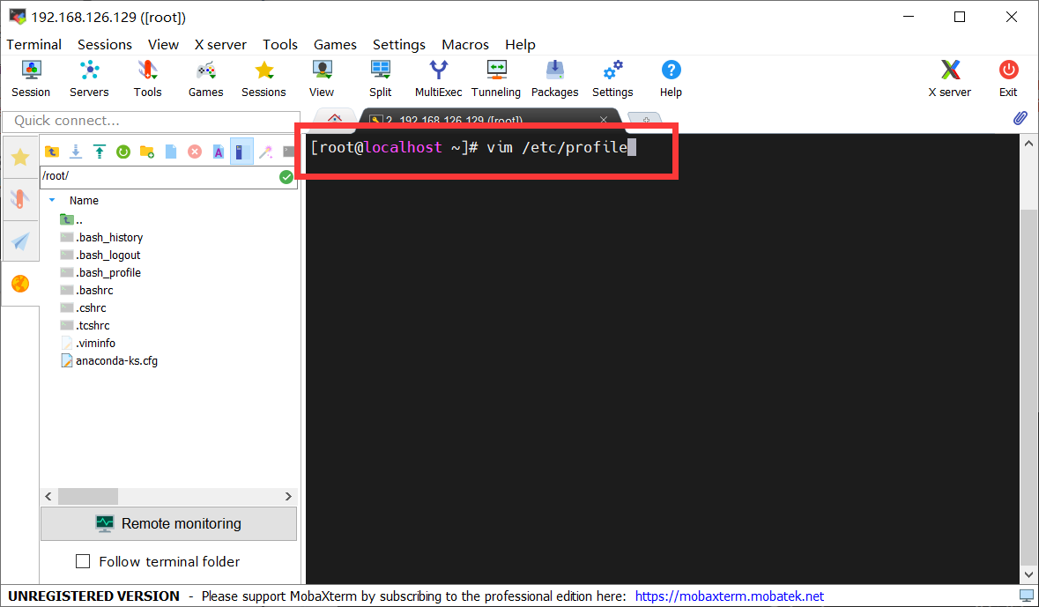
Task: Click the magic wand icon in SFTP toolbar
Action: click(266, 152)
